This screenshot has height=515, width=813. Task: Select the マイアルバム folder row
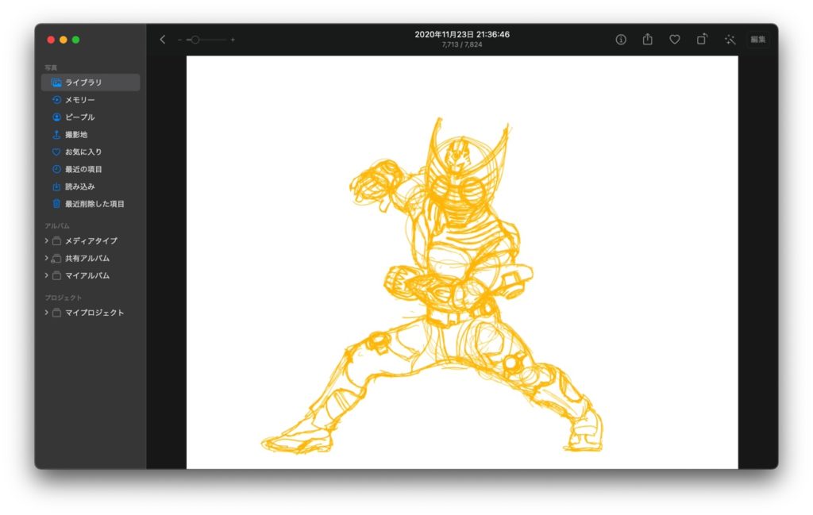[x=91, y=275]
